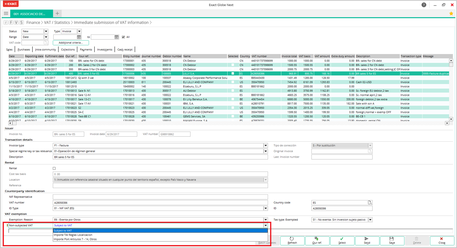Toggle the favorites star icon
Image resolution: width=457 pixels, height=248 pixels.
pyautogui.click(x=451, y=13)
